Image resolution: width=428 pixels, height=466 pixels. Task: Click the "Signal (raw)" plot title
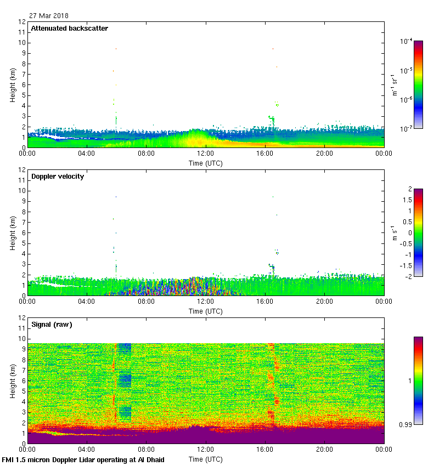tap(52, 325)
